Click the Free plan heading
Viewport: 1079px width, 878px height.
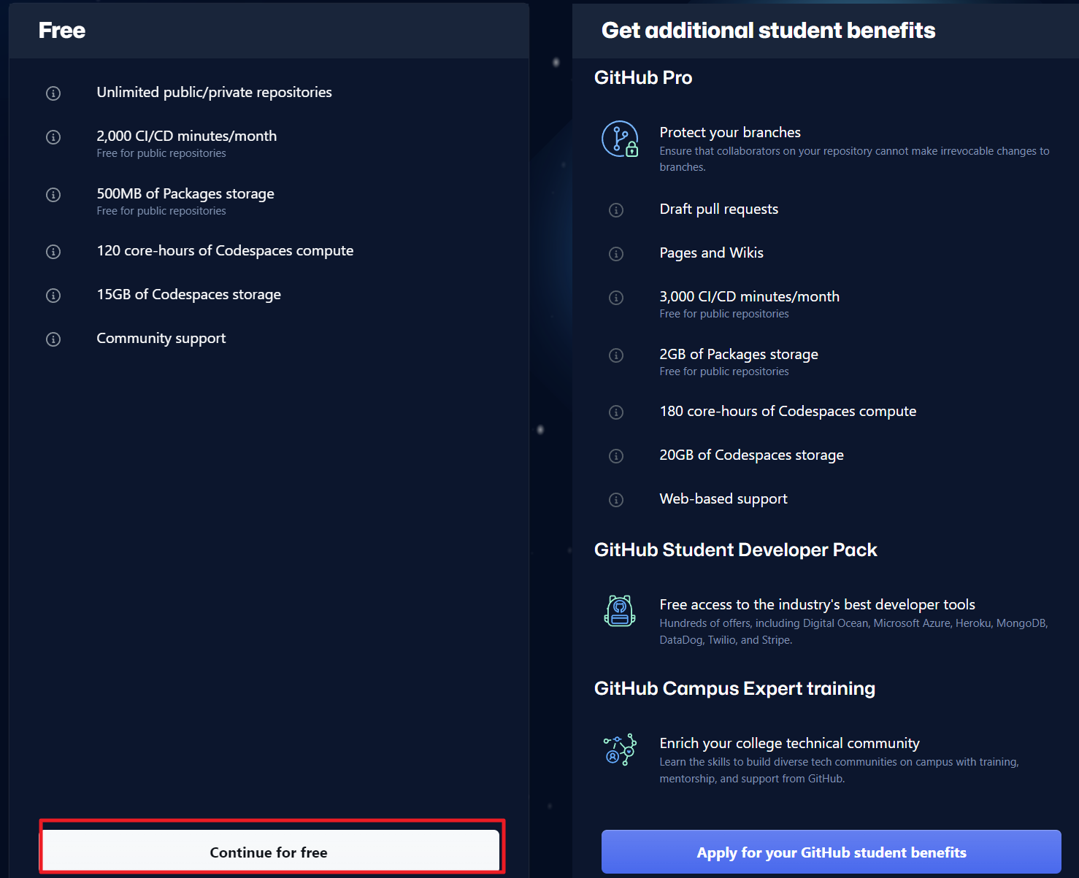[62, 31]
